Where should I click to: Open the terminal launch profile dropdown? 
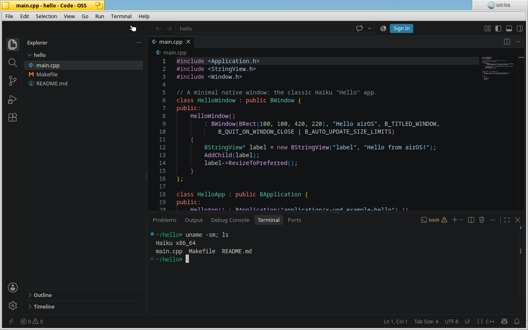(462, 220)
